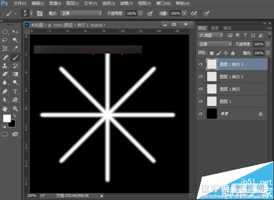The width and height of the screenshot is (274, 200).
Task: Select the Elliptical Marquee tool
Action: coord(5,32)
